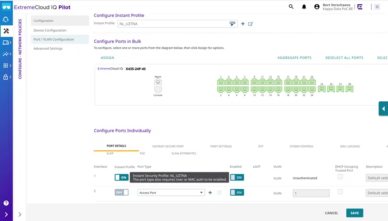The height and width of the screenshot is (221, 388).
Task: Click the VLAN field for interface 2
Action: [x=311, y=193]
